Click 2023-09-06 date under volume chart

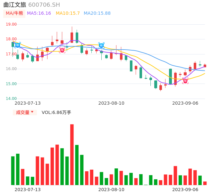185,190
